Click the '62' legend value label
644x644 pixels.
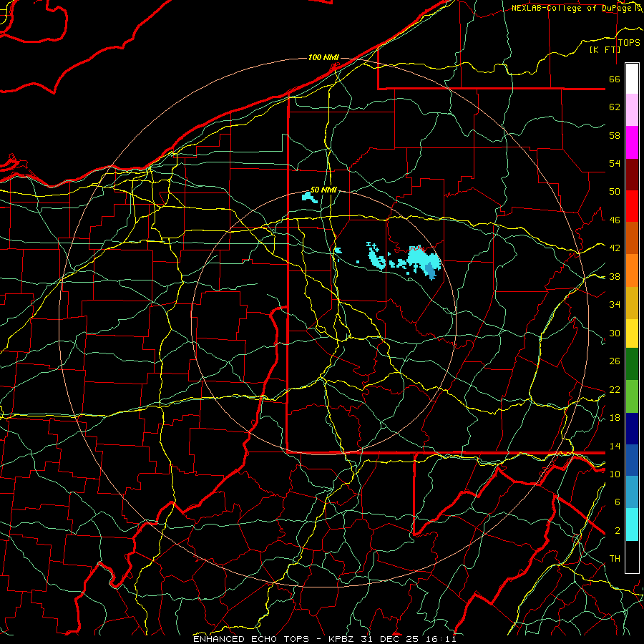click(615, 107)
